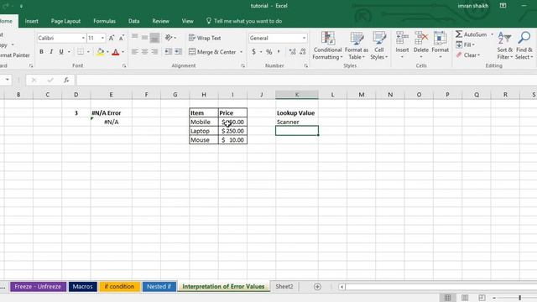Top align cell content
The image size is (537, 302).
pos(134,37)
